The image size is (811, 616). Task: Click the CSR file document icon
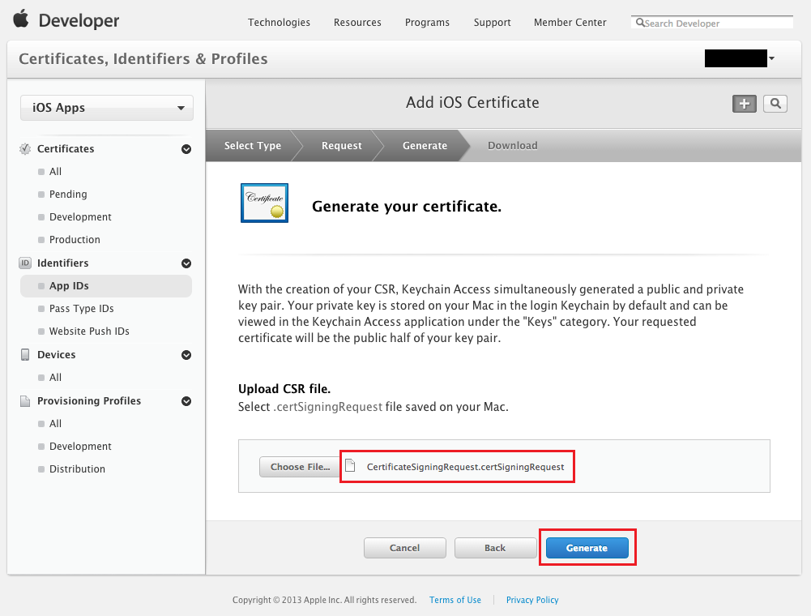coord(350,466)
